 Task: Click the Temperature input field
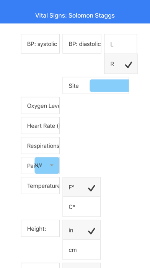click(x=40, y=186)
